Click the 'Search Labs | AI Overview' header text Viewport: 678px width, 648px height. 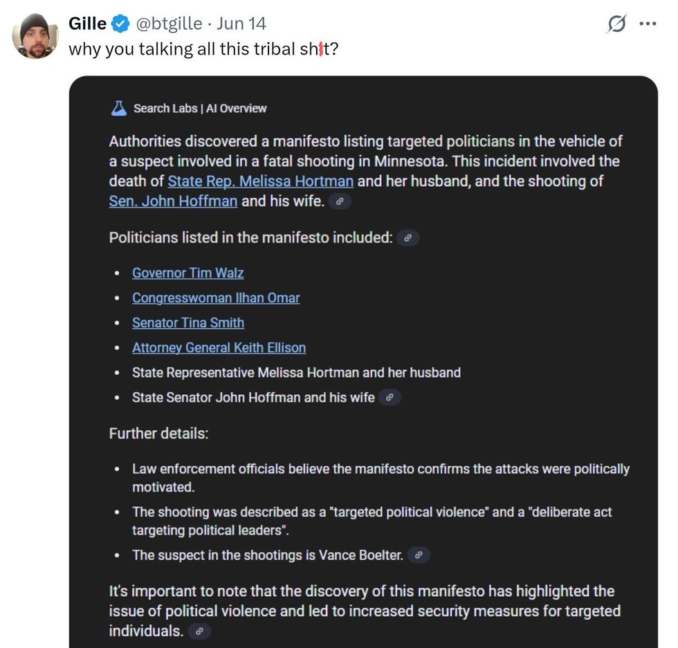pos(200,109)
